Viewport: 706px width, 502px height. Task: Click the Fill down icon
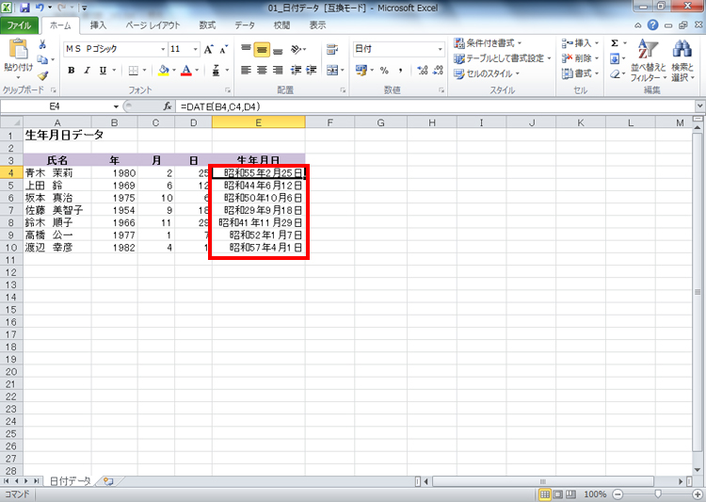point(615,58)
